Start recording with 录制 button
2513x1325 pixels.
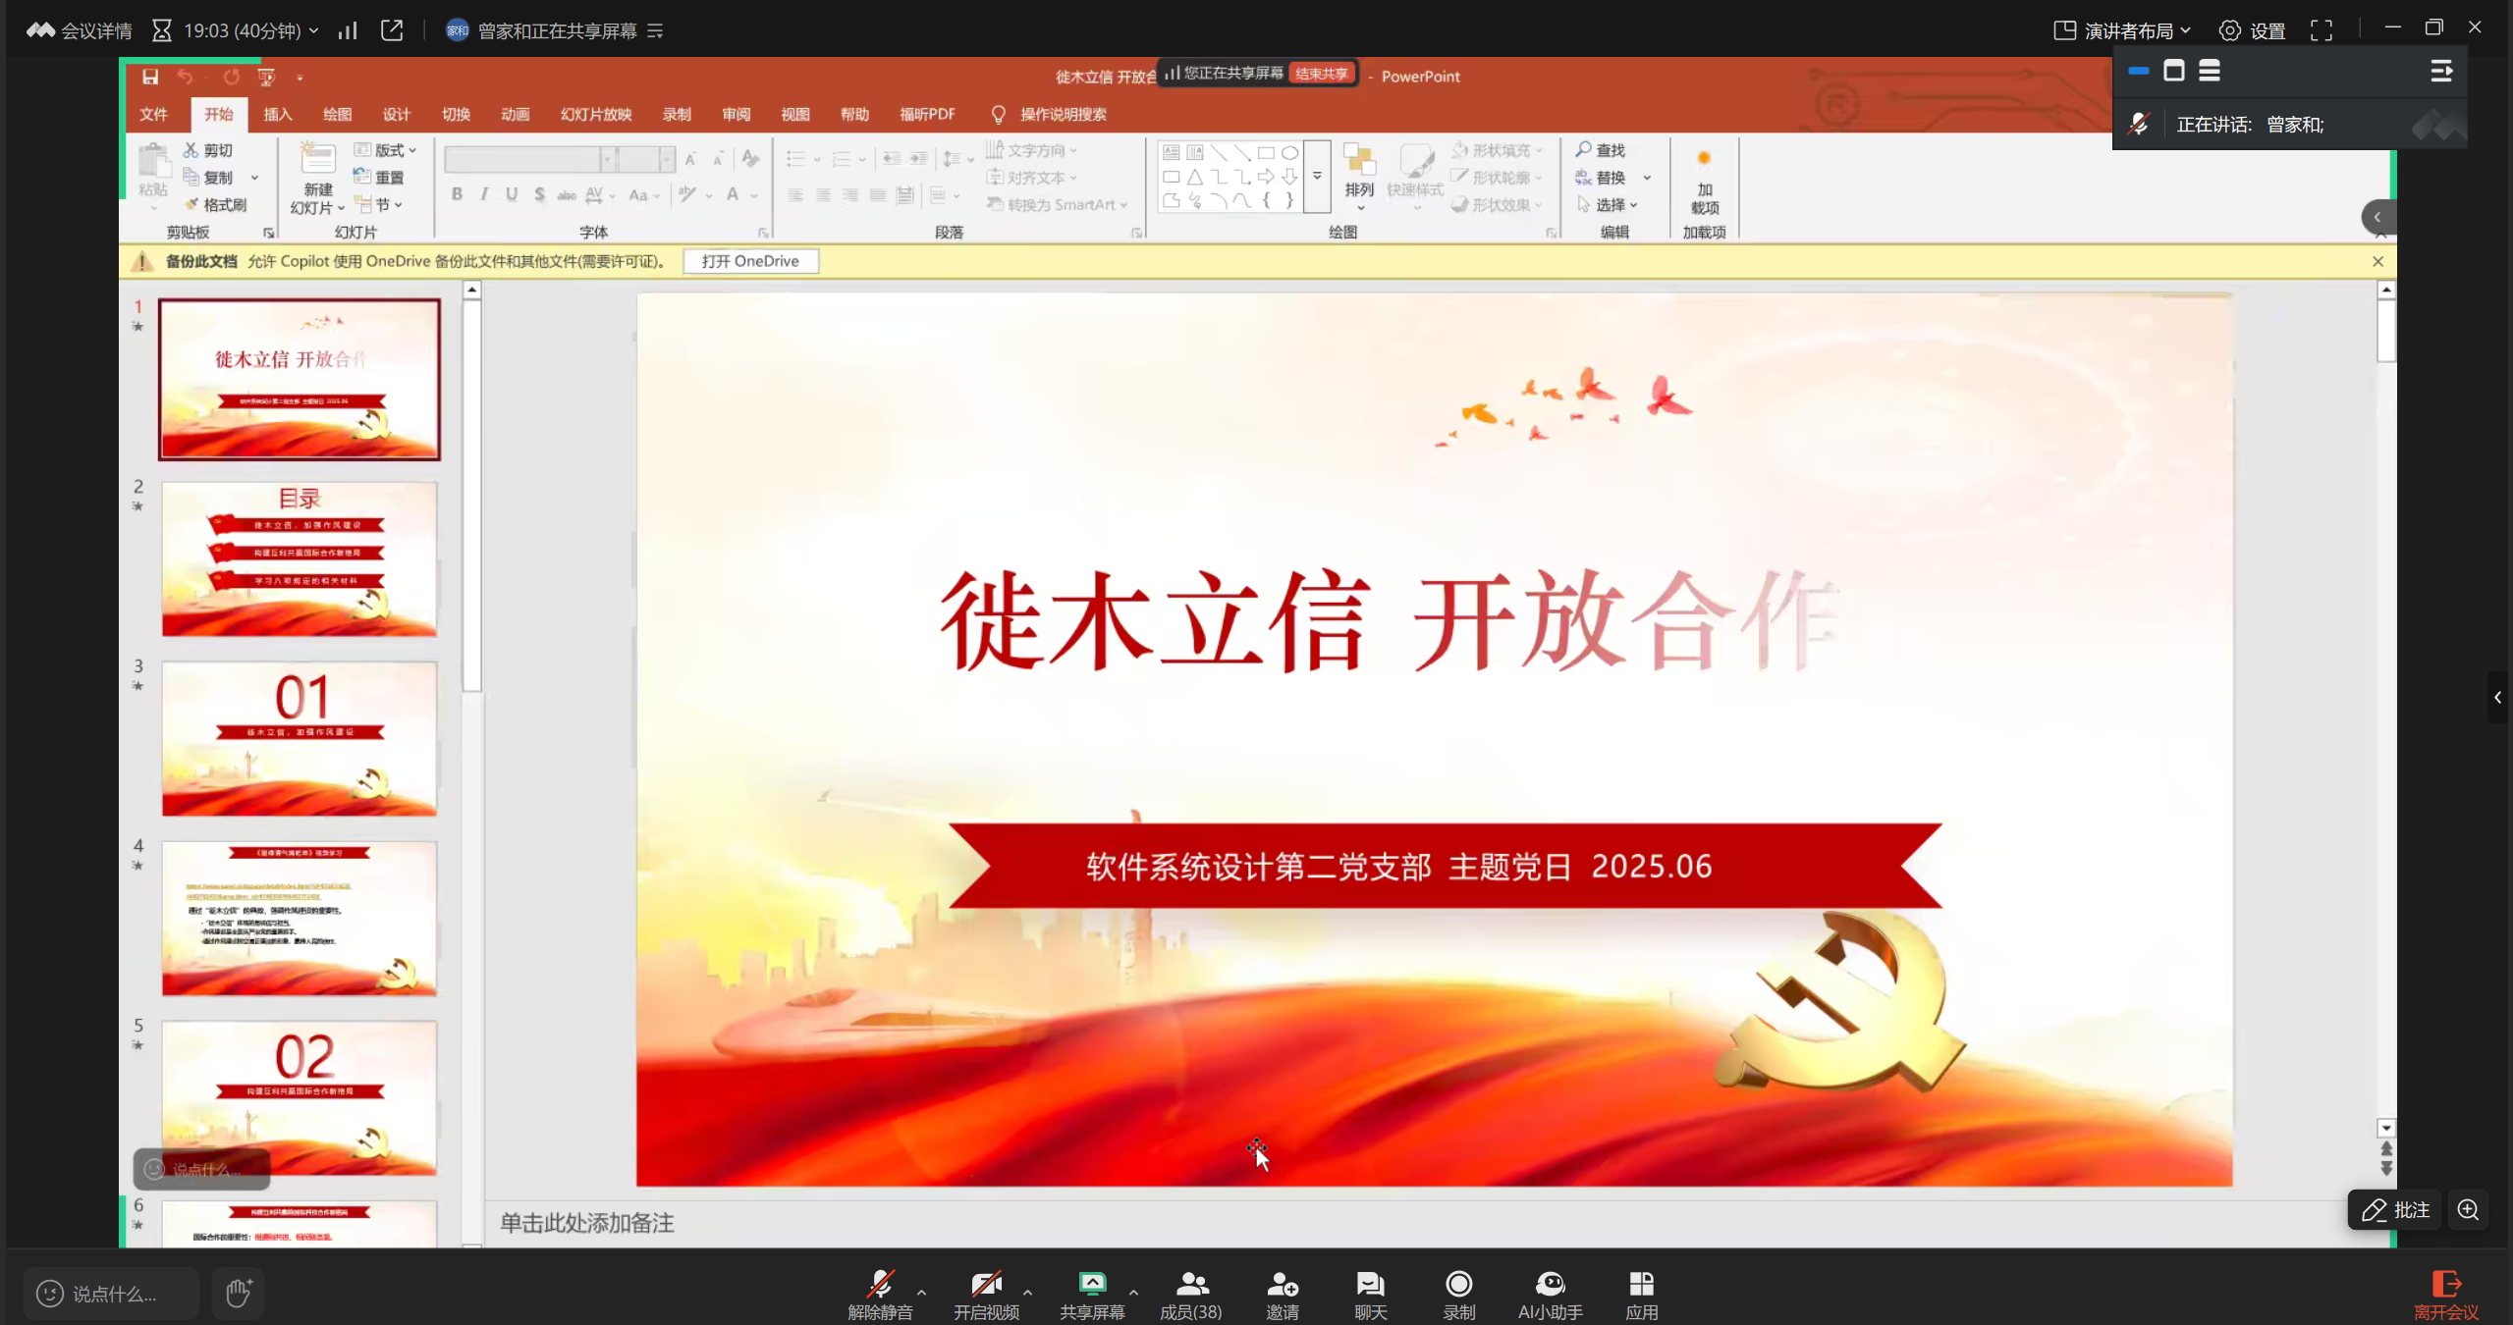(1458, 1294)
